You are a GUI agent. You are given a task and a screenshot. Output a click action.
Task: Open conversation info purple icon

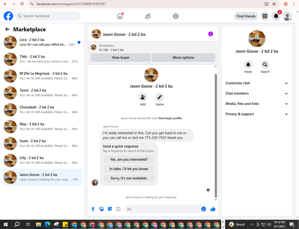click(x=210, y=34)
